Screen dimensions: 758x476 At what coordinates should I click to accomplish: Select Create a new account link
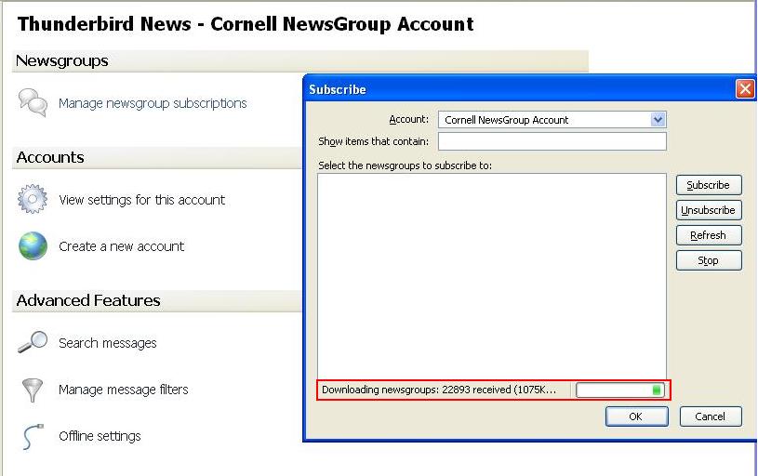pos(121,246)
